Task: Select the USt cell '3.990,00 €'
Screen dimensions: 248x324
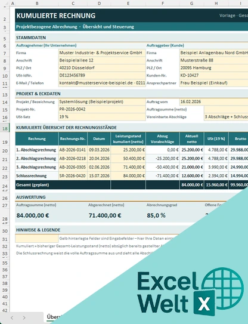Action: (x=216, y=167)
